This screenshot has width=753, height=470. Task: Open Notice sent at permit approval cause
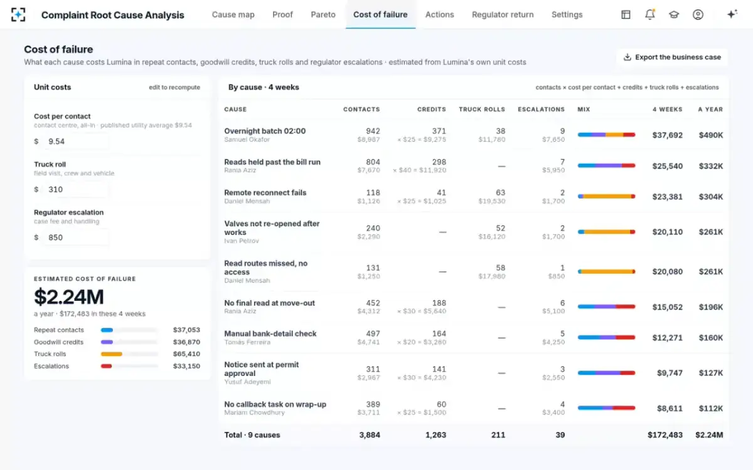tap(262, 368)
